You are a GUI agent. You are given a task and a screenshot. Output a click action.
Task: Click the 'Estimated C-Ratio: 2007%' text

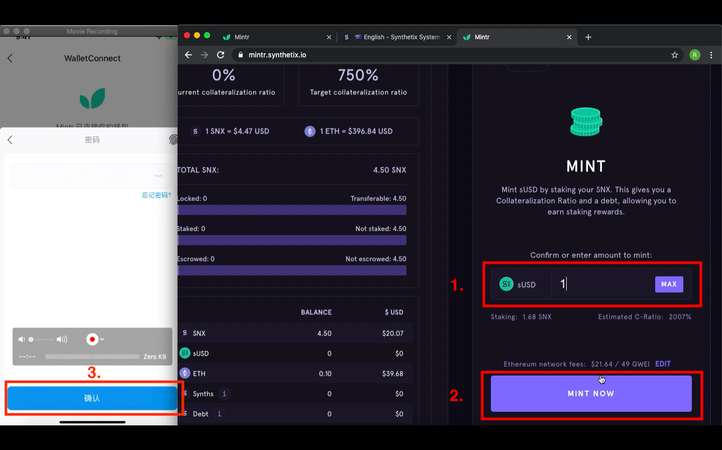tap(645, 317)
